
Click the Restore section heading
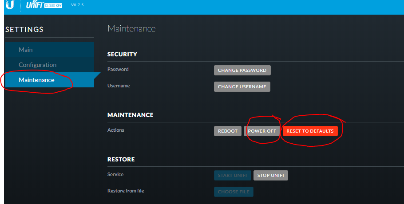(121, 159)
